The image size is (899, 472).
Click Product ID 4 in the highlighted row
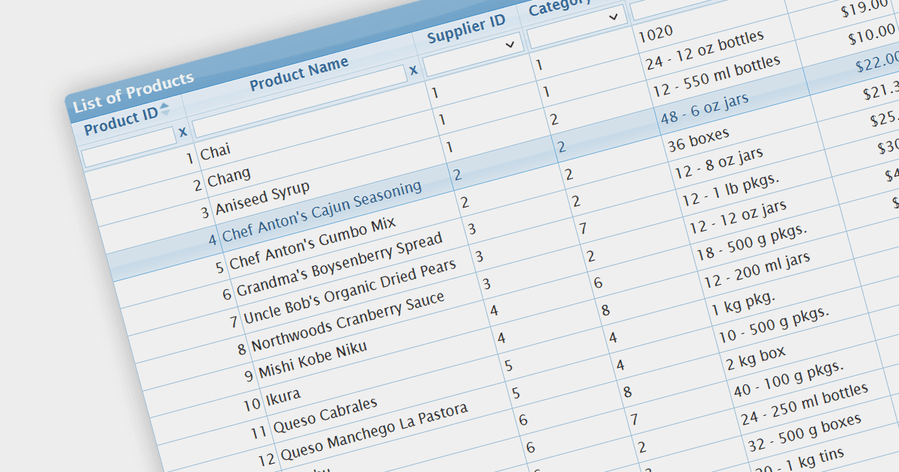click(x=213, y=239)
